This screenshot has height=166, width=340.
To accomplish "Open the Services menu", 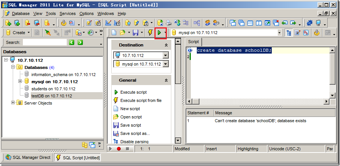I will (x=67, y=13).
